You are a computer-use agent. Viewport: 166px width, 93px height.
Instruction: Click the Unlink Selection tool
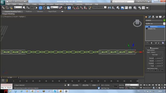coord(7,8)
